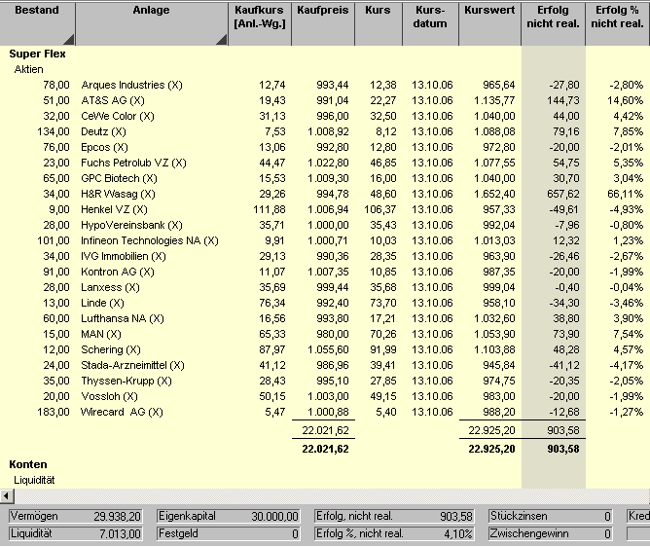
Task: Select the Konten section heading
Action: tap(28, 464)
